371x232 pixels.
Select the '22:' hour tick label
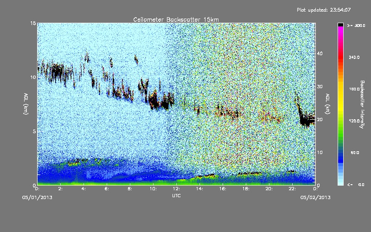pos(292,189)
